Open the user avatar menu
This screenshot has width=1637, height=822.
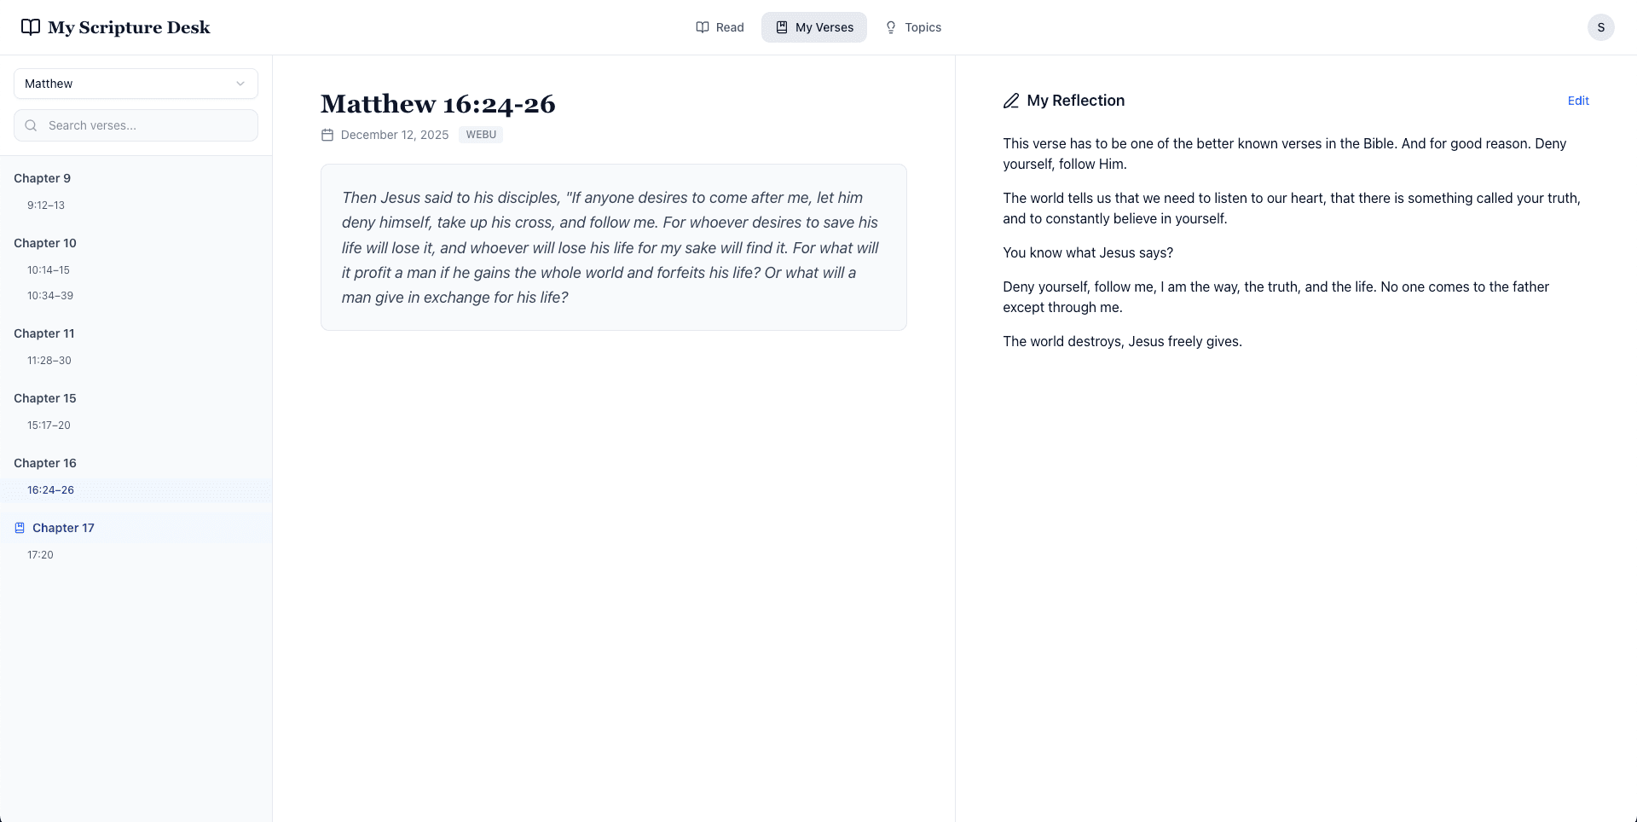click(1600, 26)
